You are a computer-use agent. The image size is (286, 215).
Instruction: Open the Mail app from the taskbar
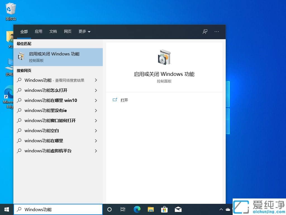pyautogui.click(x=178, y=209)
